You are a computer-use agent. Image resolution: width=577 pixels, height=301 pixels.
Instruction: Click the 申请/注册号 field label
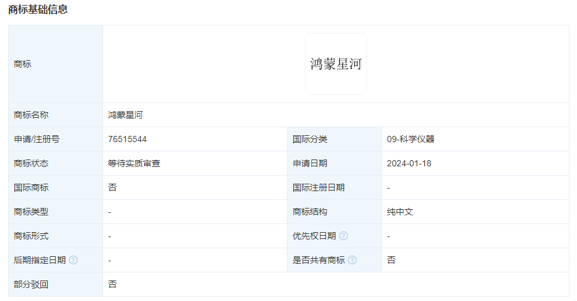pos(37,139)
